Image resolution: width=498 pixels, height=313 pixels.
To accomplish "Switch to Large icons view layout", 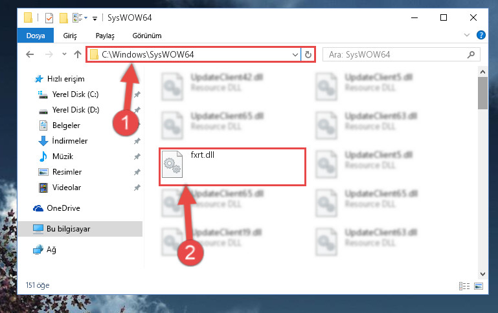I will pos(479,286).
